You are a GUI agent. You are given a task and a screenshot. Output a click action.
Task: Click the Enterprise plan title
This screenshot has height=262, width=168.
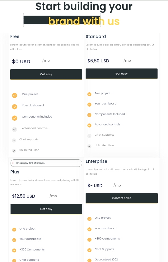click(96, 162)
